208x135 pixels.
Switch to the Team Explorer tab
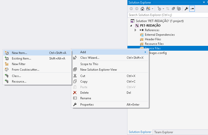164,132
